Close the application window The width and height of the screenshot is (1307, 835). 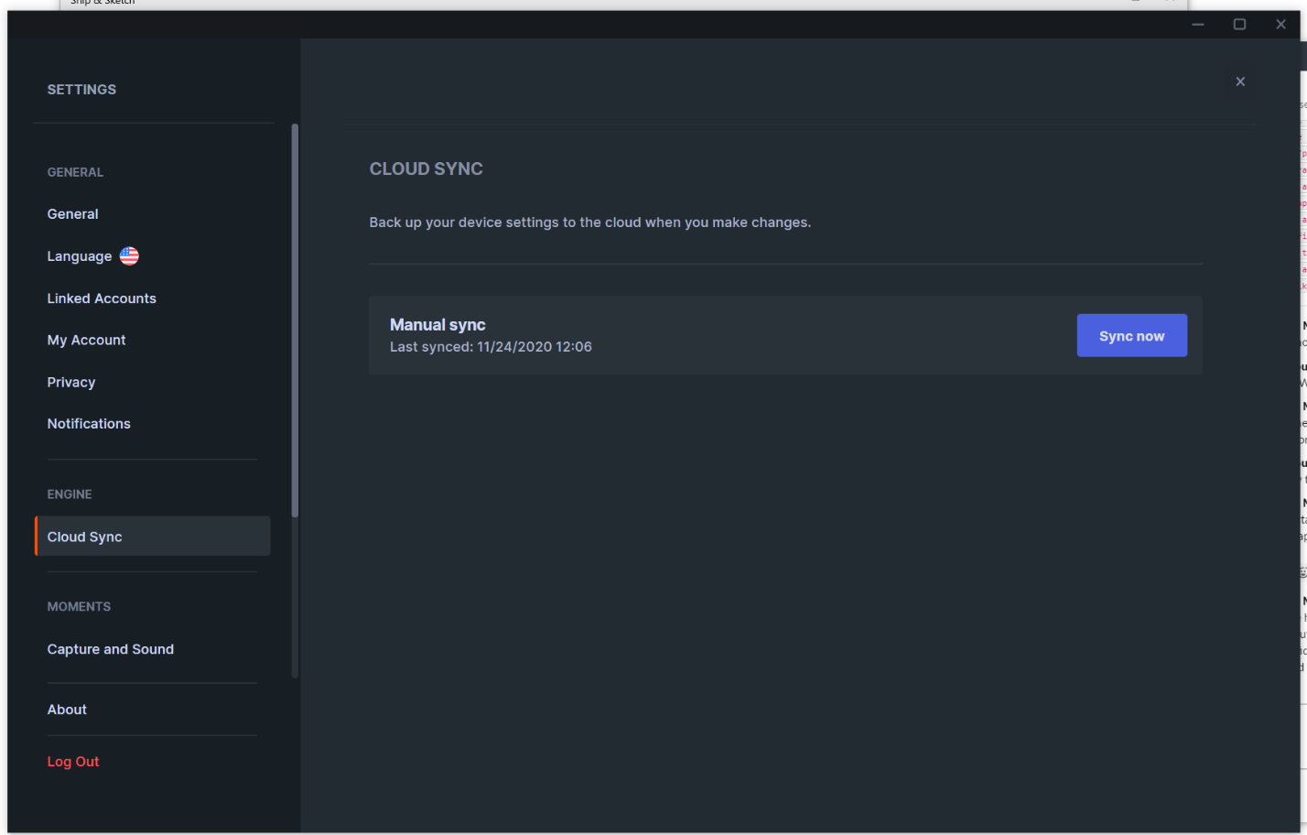pyautogui.click(x=1281, y=25)
